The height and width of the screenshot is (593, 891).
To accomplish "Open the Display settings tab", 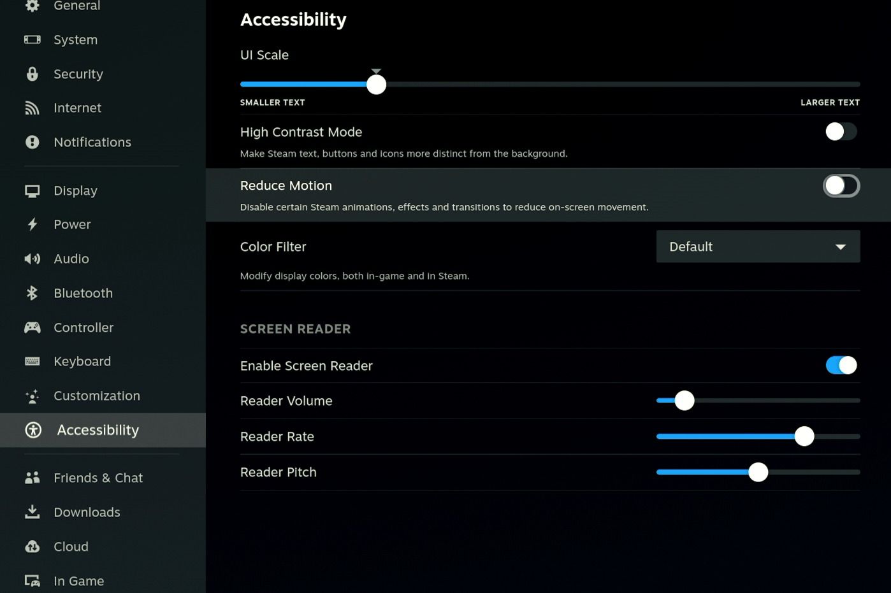I will (75, 190).
